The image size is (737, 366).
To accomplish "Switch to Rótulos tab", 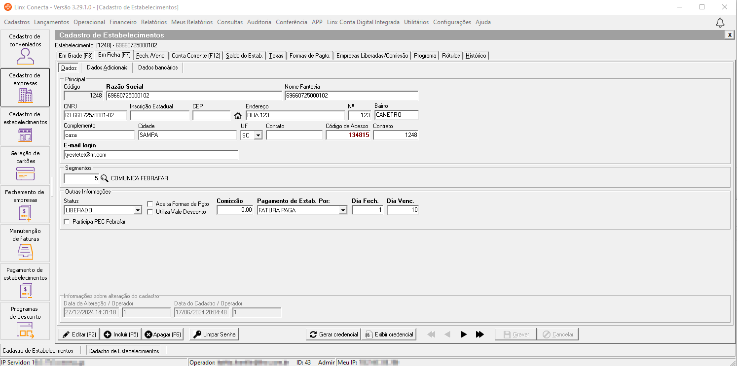I will coord(451,56).
